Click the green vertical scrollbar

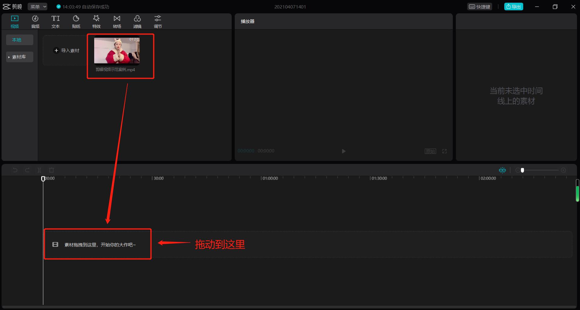click(577, 191)
